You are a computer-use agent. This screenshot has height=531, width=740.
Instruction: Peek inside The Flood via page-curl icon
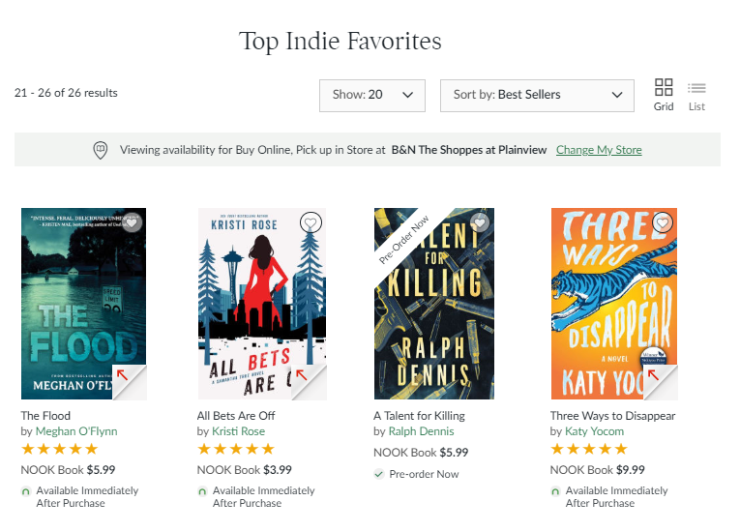130,382
